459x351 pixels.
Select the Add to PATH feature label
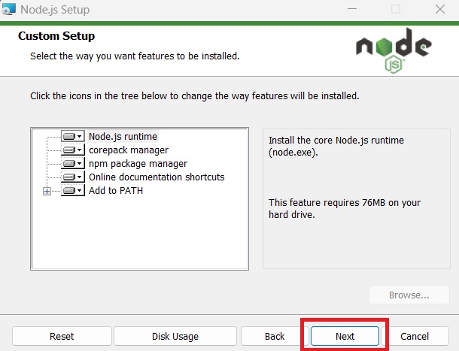pyautogui.click(x=116, y=191)
